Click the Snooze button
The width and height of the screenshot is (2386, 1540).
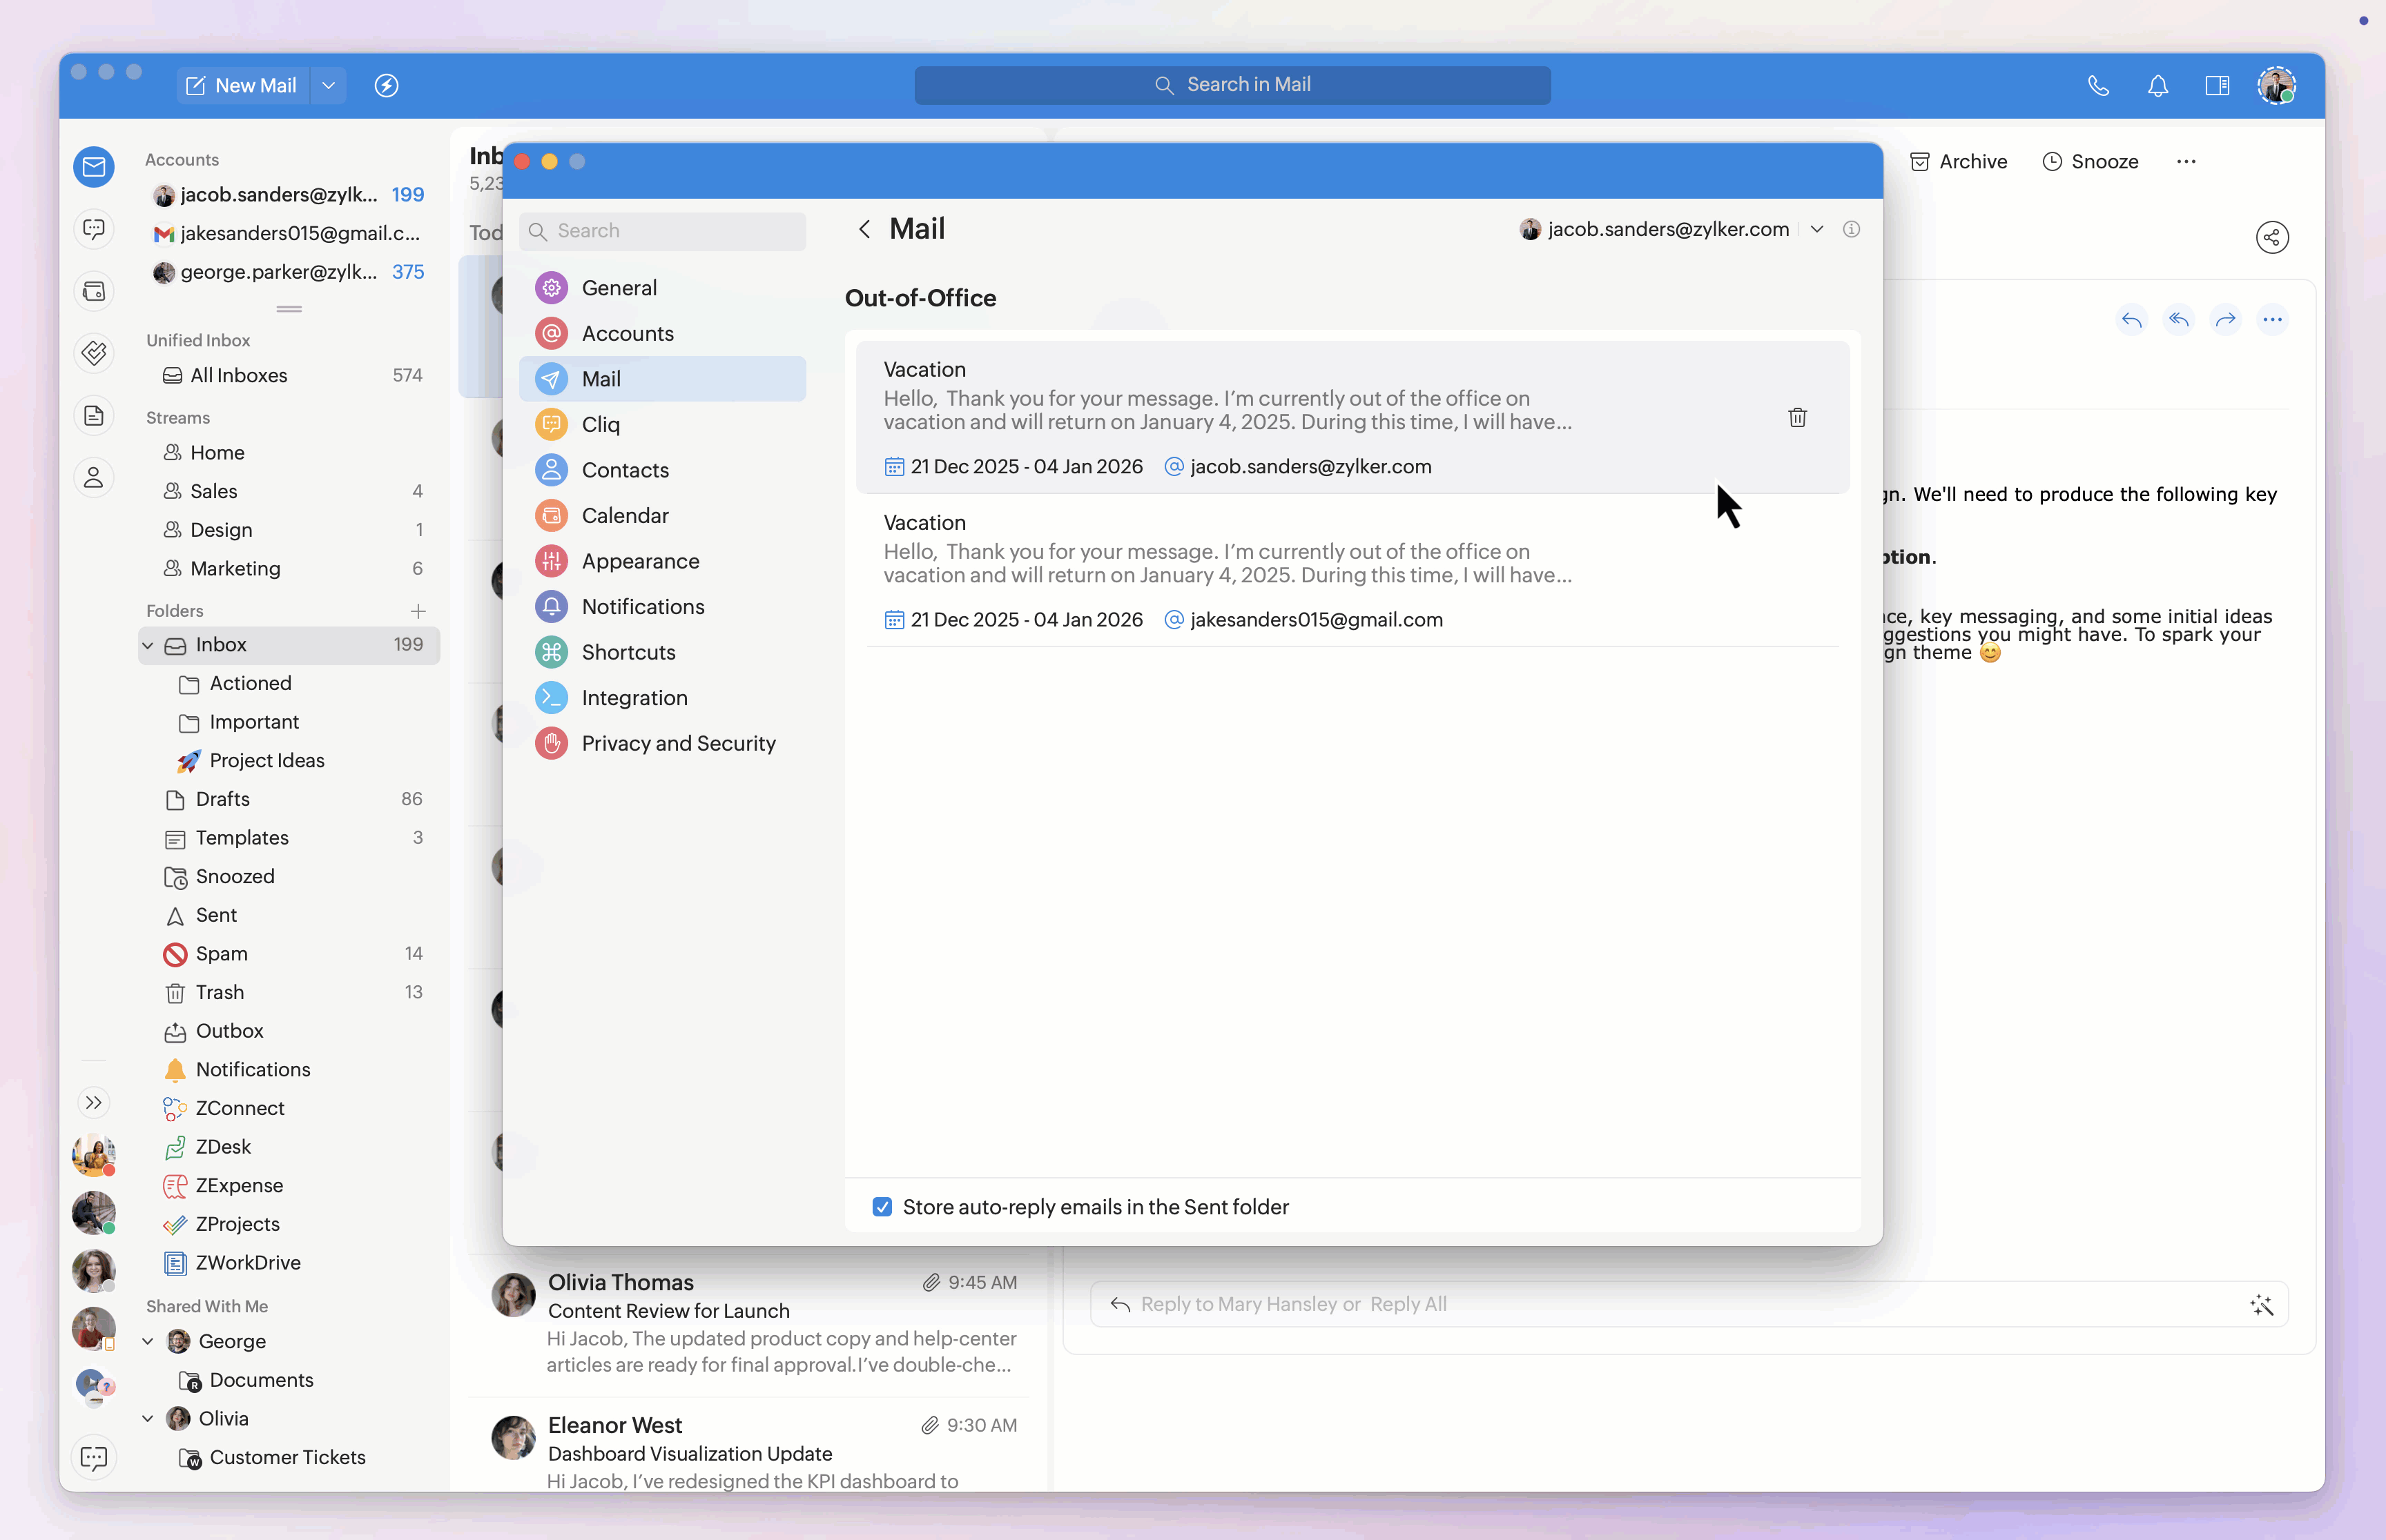[x=2090, y=162]
